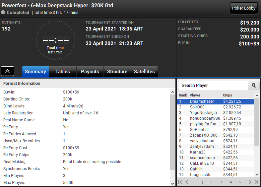This screenshot has height=187, width=261.
Task: Click the collected amount $19.200
Action: (249, 23)
